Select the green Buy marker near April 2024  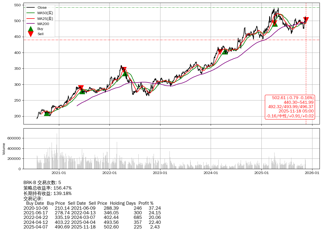225,51
